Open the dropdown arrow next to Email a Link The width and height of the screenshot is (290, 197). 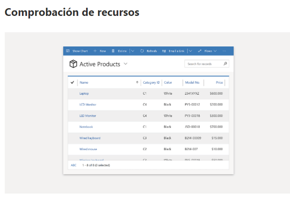pos(190,51)
